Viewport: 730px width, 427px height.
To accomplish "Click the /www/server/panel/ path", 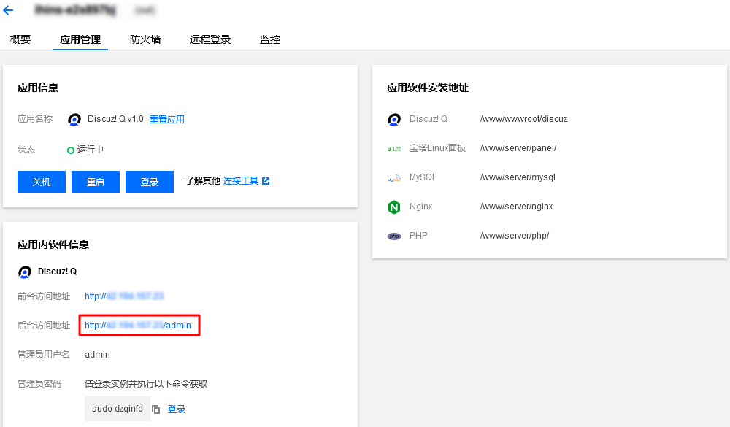I will (518, 148).
